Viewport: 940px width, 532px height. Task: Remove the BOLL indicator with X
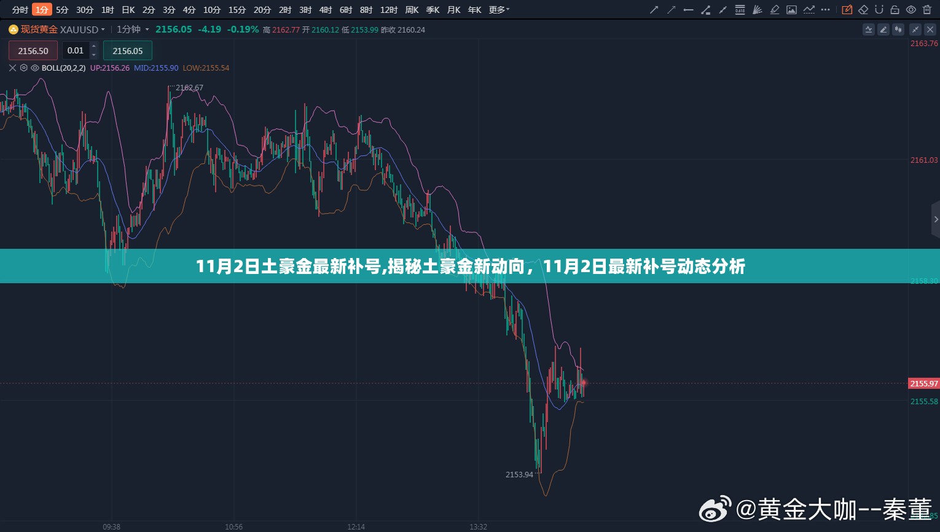pyautogui.click(x=12, y=68)
